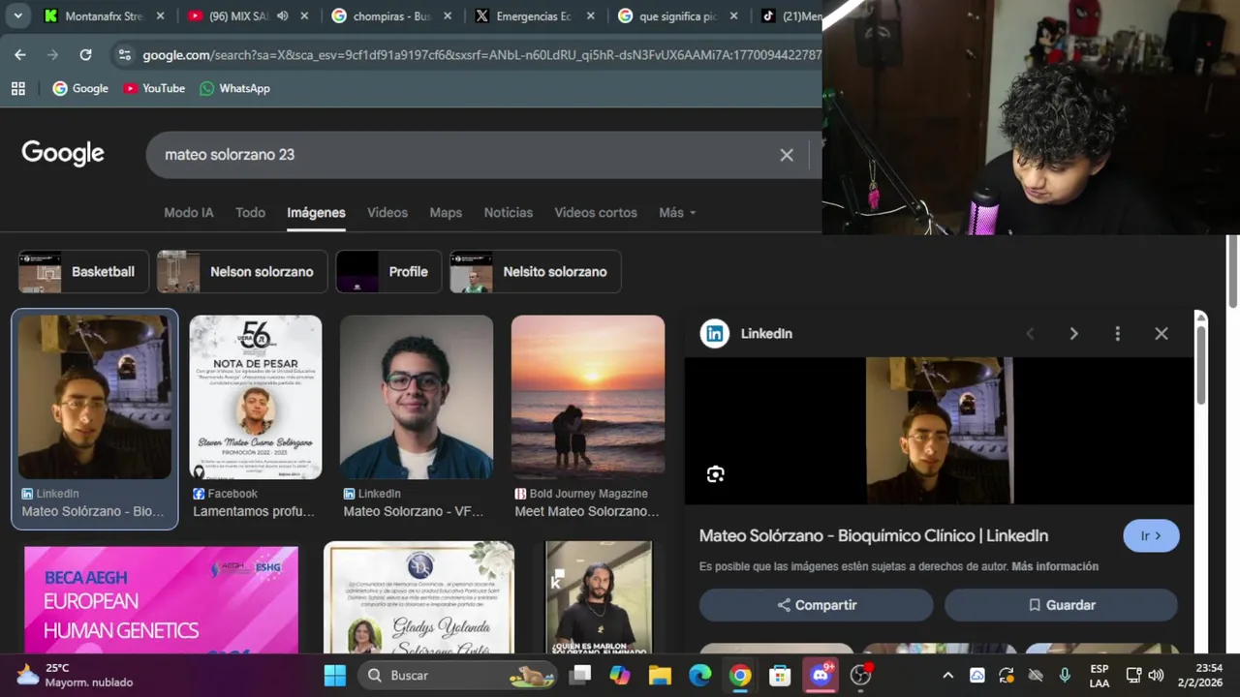1240x697 pixels.
Task: Select the Nelson solorzano filter chip
Action: tap(242, 272)
